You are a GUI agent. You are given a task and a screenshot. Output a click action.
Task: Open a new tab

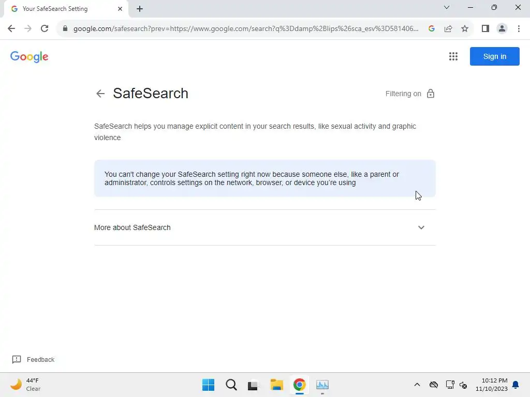(140, 9)
